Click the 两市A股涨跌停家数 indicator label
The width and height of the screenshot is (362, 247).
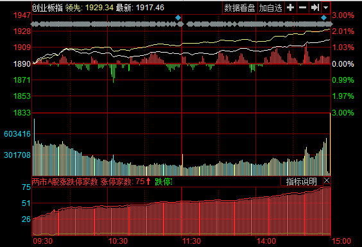click(x=65, y=182)
